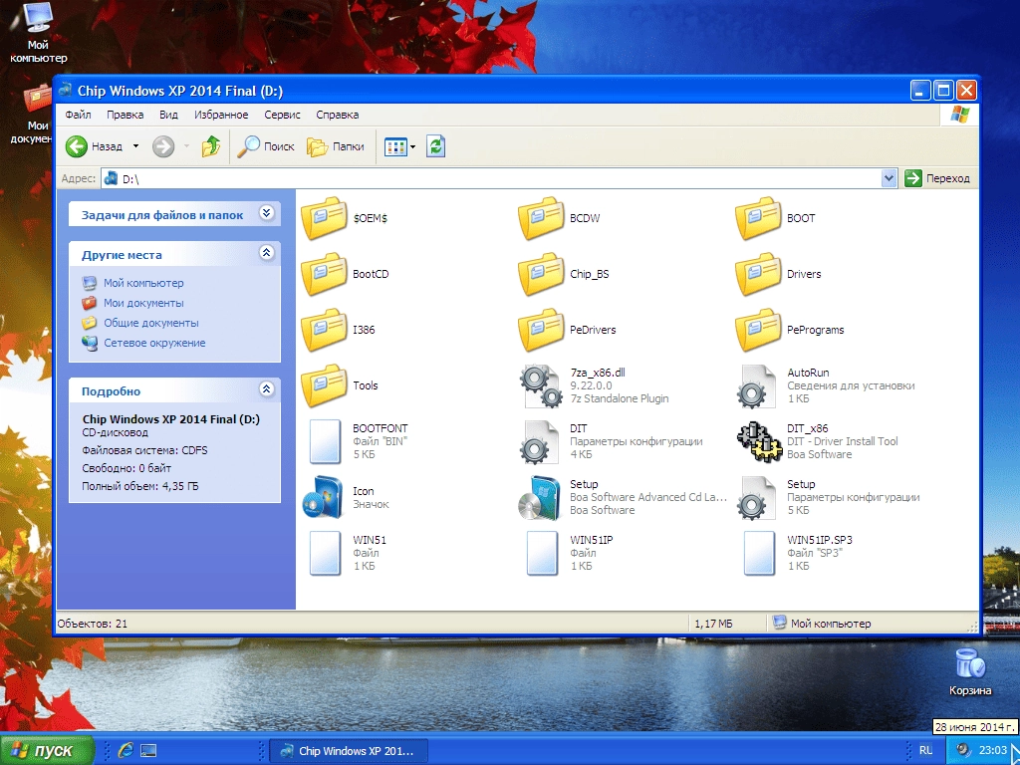Open the $OEM$ folder icon
Viewport: 1020px width, 765px height.
pyautogui.click(x=324, y=218)
